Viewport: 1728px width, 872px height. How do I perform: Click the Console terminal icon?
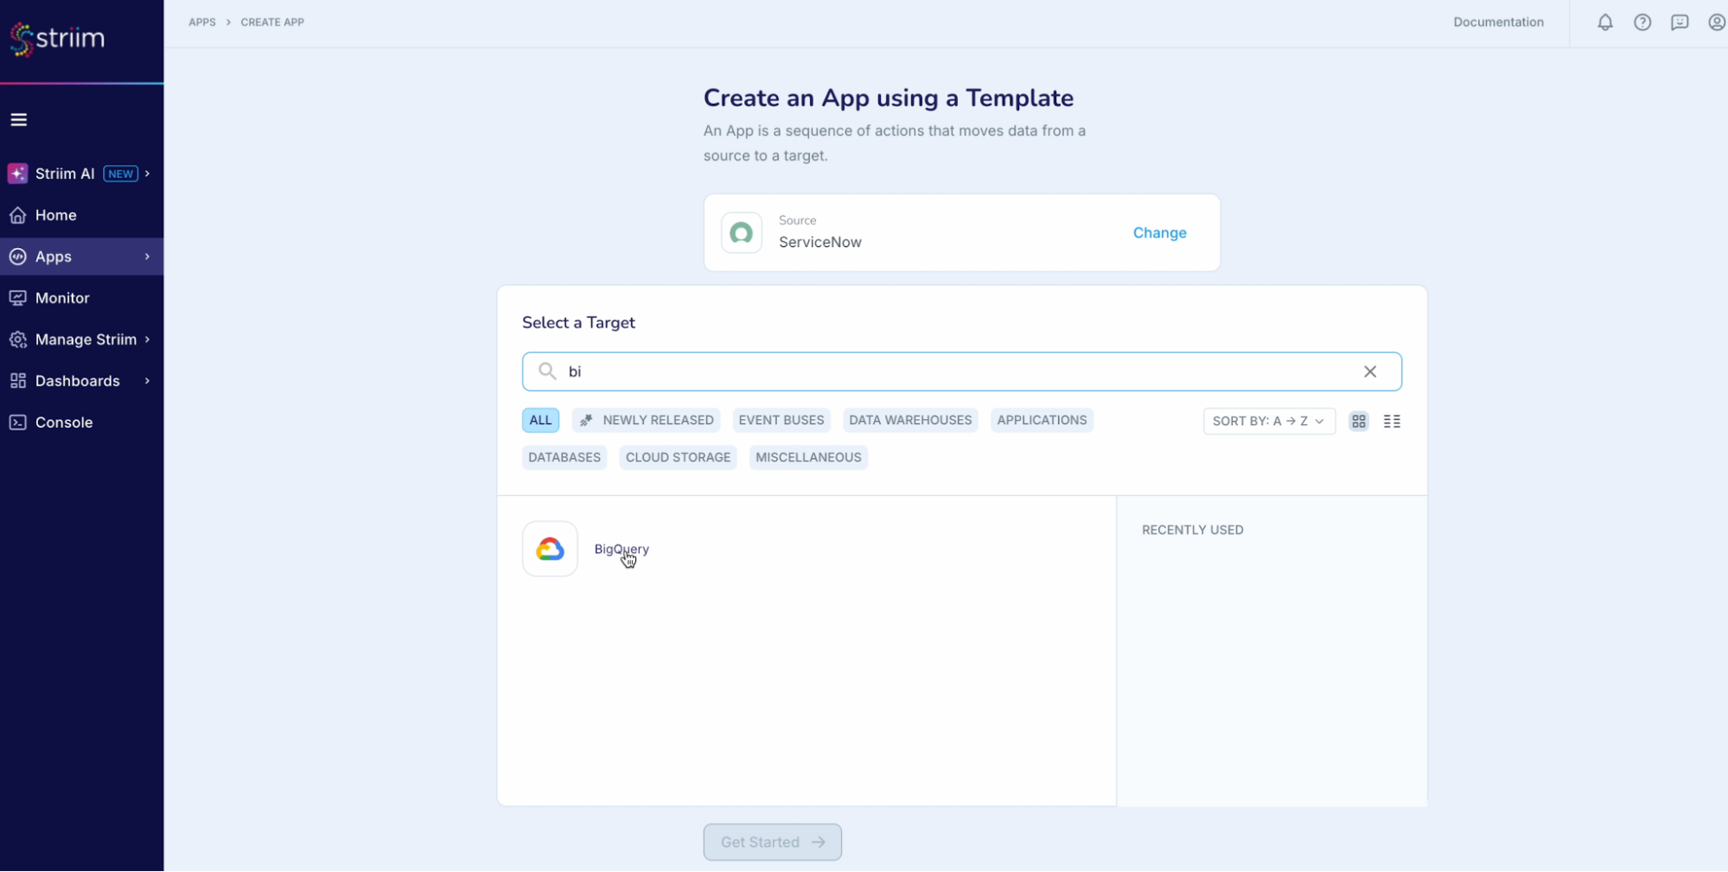tap(17, 423)
